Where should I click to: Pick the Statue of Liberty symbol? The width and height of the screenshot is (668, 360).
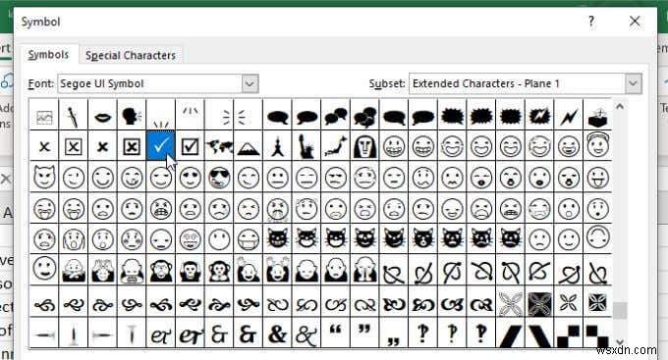coord(306,146)
